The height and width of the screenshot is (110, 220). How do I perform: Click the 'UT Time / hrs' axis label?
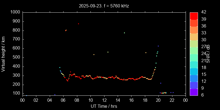pyautogui.click(x=104, y=106)
